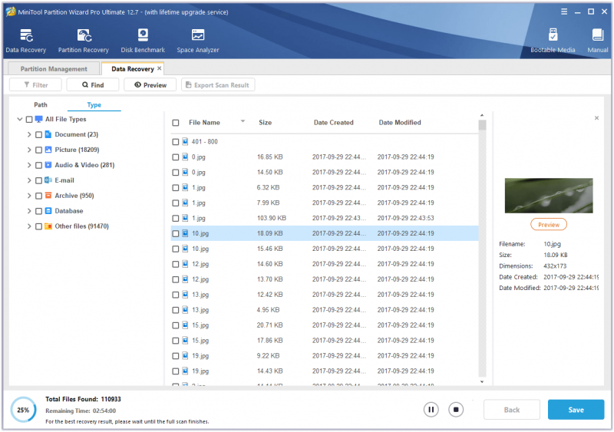Stop the running scan
The image size is (614, 432).
coord(456,410)
